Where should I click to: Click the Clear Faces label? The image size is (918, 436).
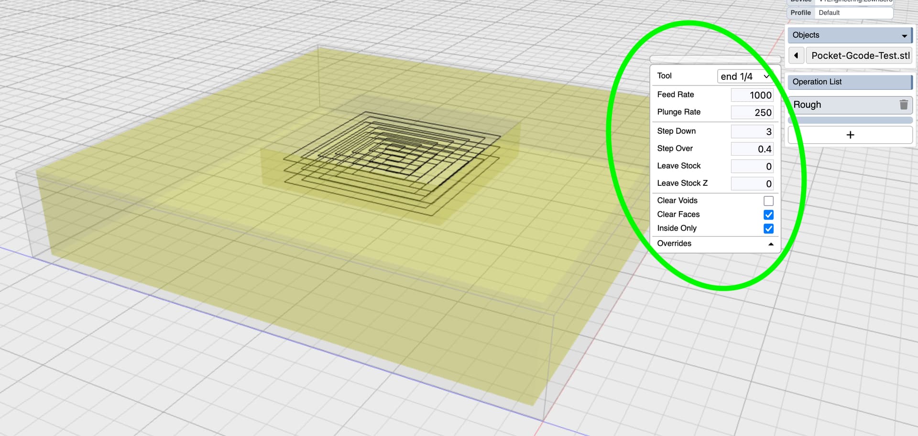[x=678, y=214]
